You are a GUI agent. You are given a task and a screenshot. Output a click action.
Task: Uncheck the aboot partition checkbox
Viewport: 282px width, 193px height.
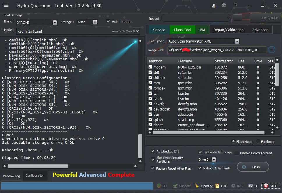click(x=150, y=124)
